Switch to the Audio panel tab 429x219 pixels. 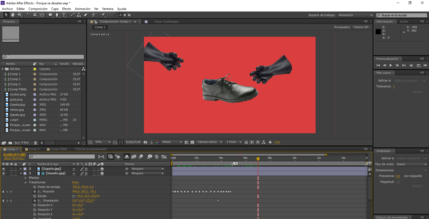click(404, 22)
